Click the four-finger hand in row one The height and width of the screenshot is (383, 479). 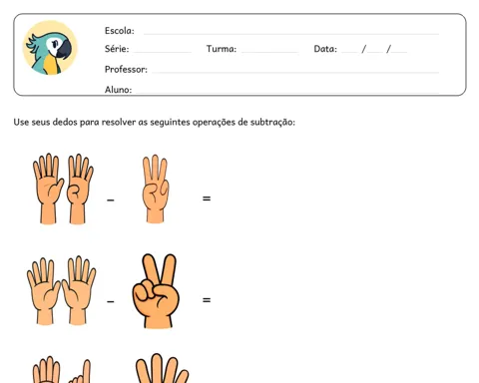80,189
